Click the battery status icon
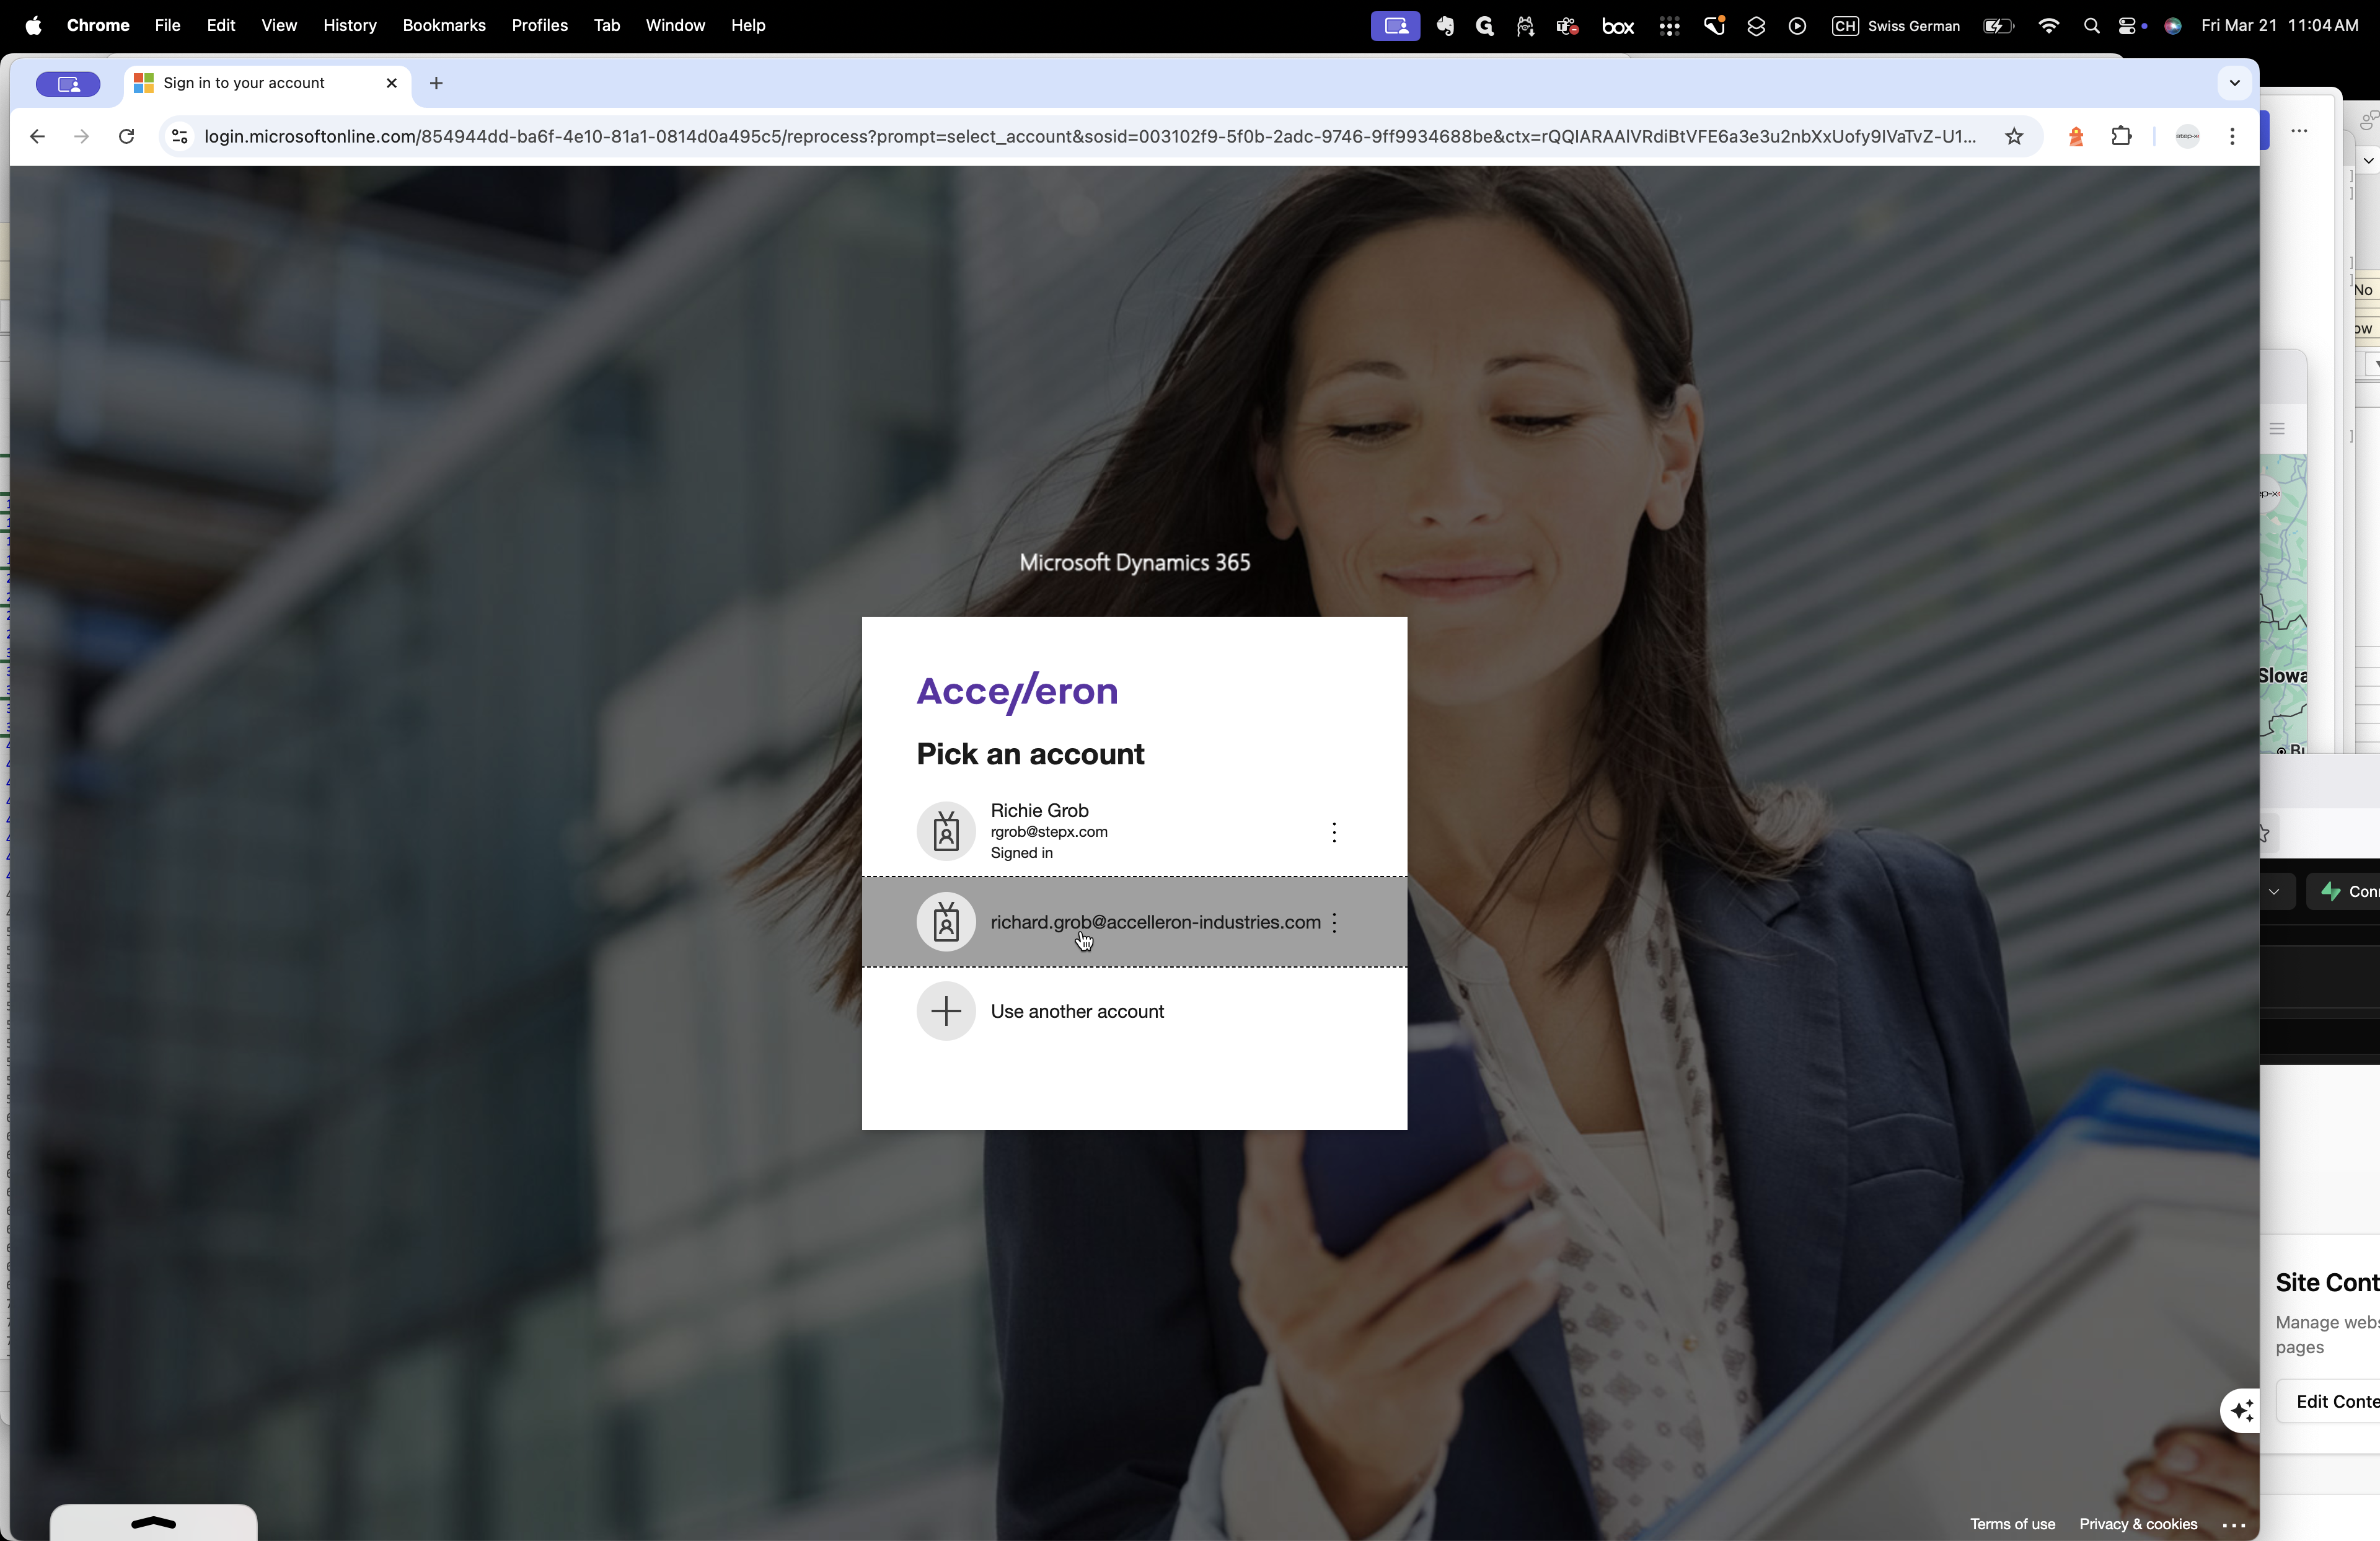2380x1541 pixels. coord(1998,27)
